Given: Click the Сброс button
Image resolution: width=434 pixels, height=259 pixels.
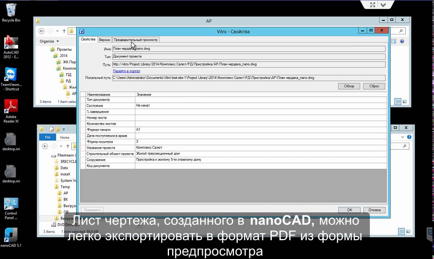Looking at the screenshot, I should point(374,86).
